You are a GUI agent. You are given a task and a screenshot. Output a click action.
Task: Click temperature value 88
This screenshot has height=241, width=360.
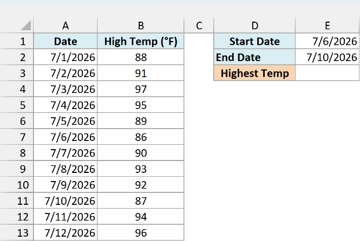click(141, 57)
